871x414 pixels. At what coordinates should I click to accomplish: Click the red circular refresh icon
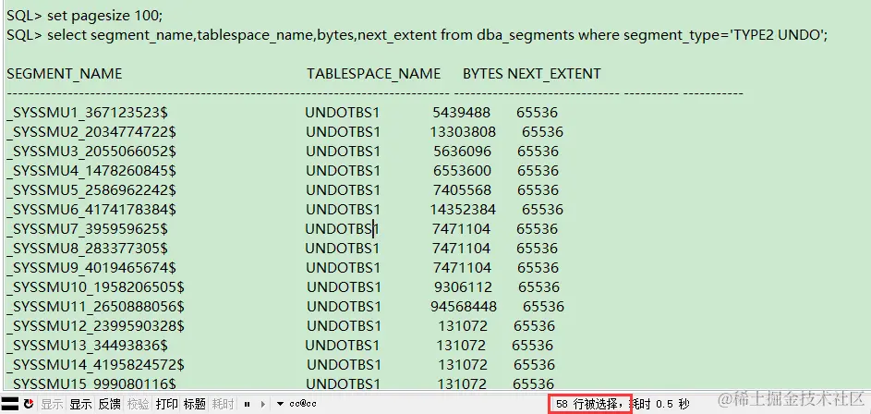(x=29, y=404)
